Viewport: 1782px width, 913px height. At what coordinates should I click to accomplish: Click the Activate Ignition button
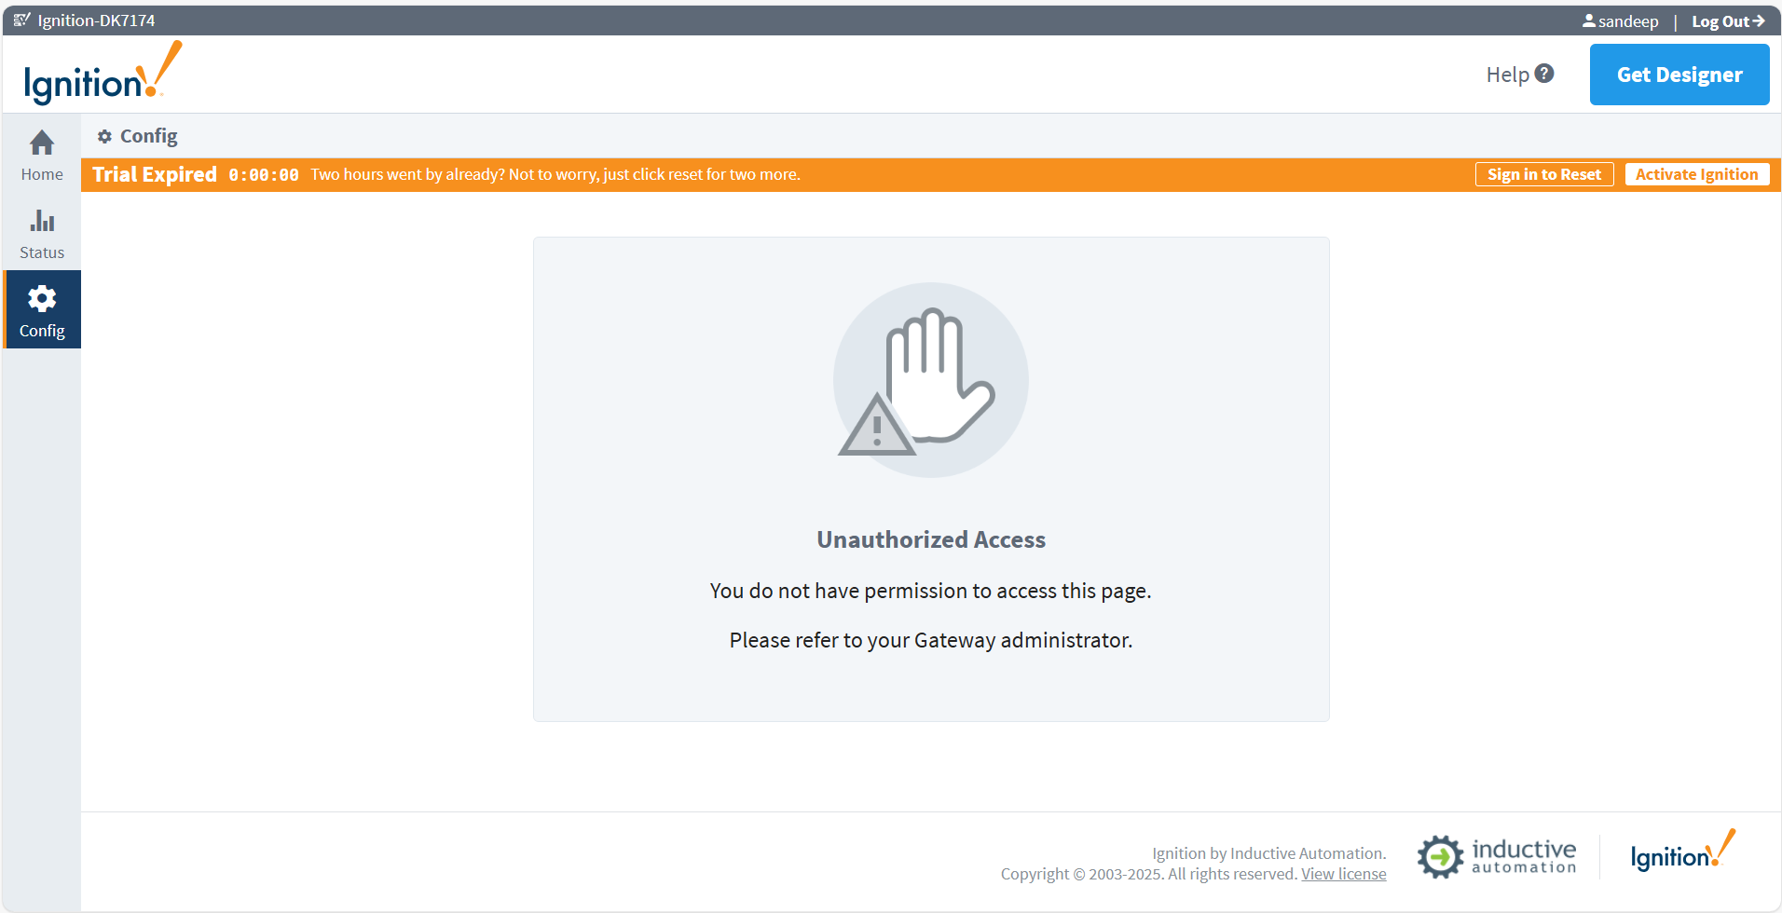[x=1697, y=174]
